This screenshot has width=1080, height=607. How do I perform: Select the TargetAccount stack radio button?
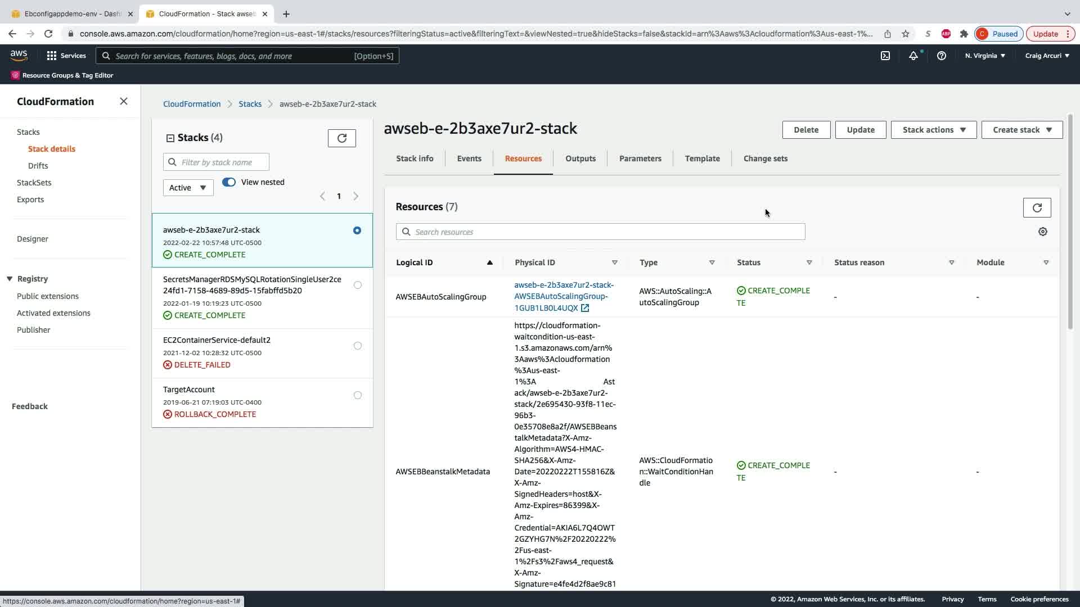tap(357, 395)
